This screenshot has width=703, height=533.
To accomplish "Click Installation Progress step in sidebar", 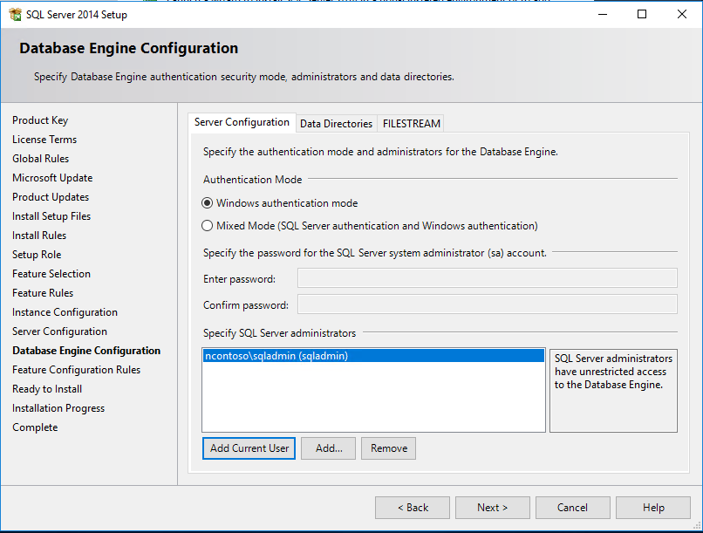I will click(x=58, y=408).
